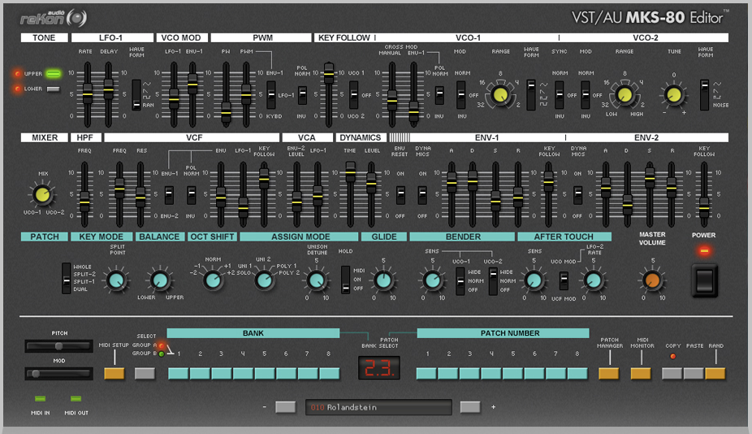The height and width of the screenshot is (434, 752).
Task: Click the Mixer VCO-1/VCO-2 mix knob
Action: click(42, 194)
